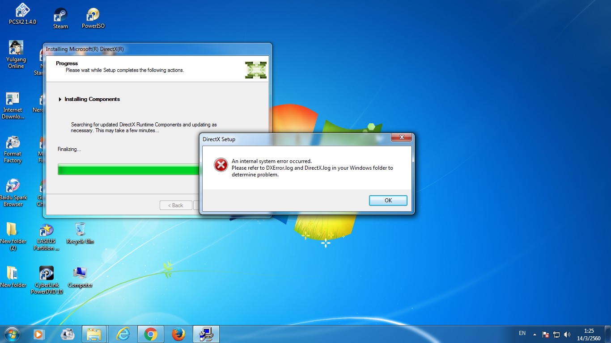Open Internet Explorer from the taskbar

[x=123, y=334]
